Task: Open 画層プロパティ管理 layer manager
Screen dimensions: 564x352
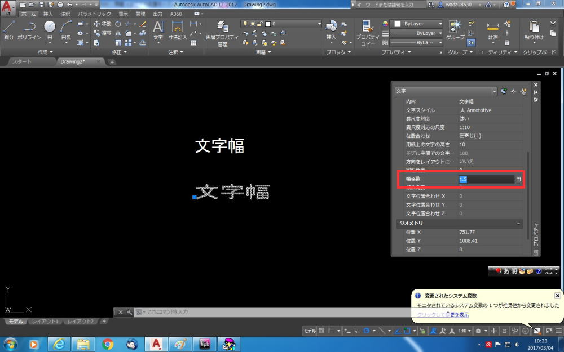Action: click(x=222, y=33)
